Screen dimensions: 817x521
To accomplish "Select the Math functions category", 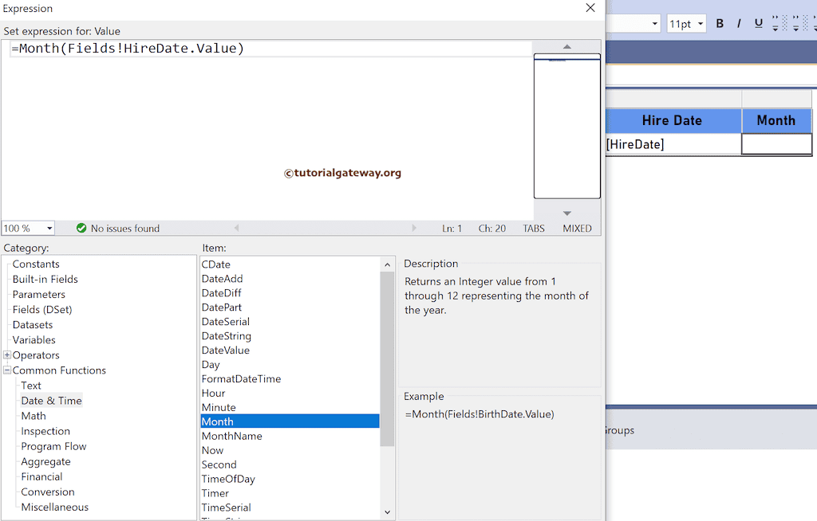I will tap(34, 415).
